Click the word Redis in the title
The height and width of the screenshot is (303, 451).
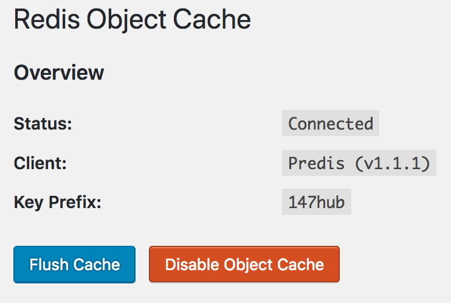pos(47,19)
